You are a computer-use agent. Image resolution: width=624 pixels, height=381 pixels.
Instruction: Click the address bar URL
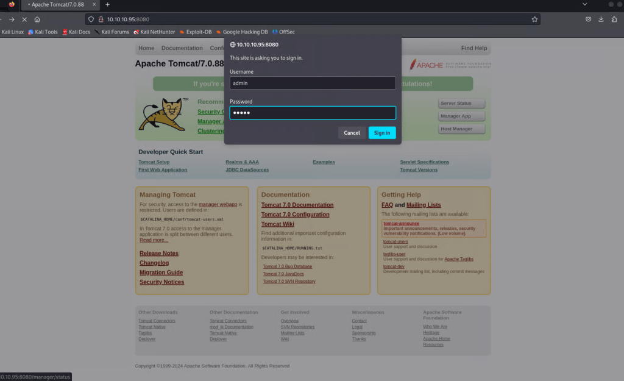(x=305, y=20)
